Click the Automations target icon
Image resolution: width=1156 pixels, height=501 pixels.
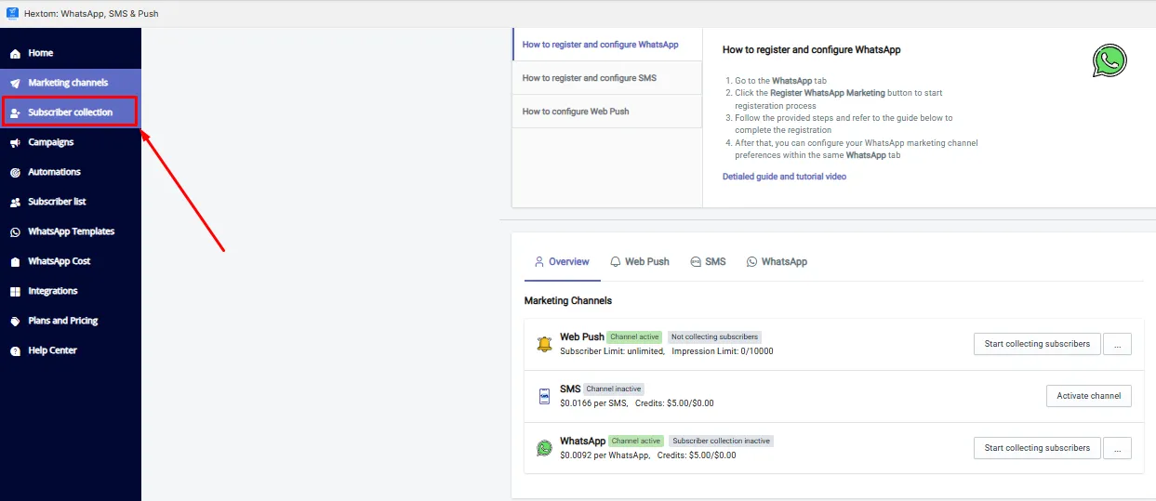pos(15,172)
